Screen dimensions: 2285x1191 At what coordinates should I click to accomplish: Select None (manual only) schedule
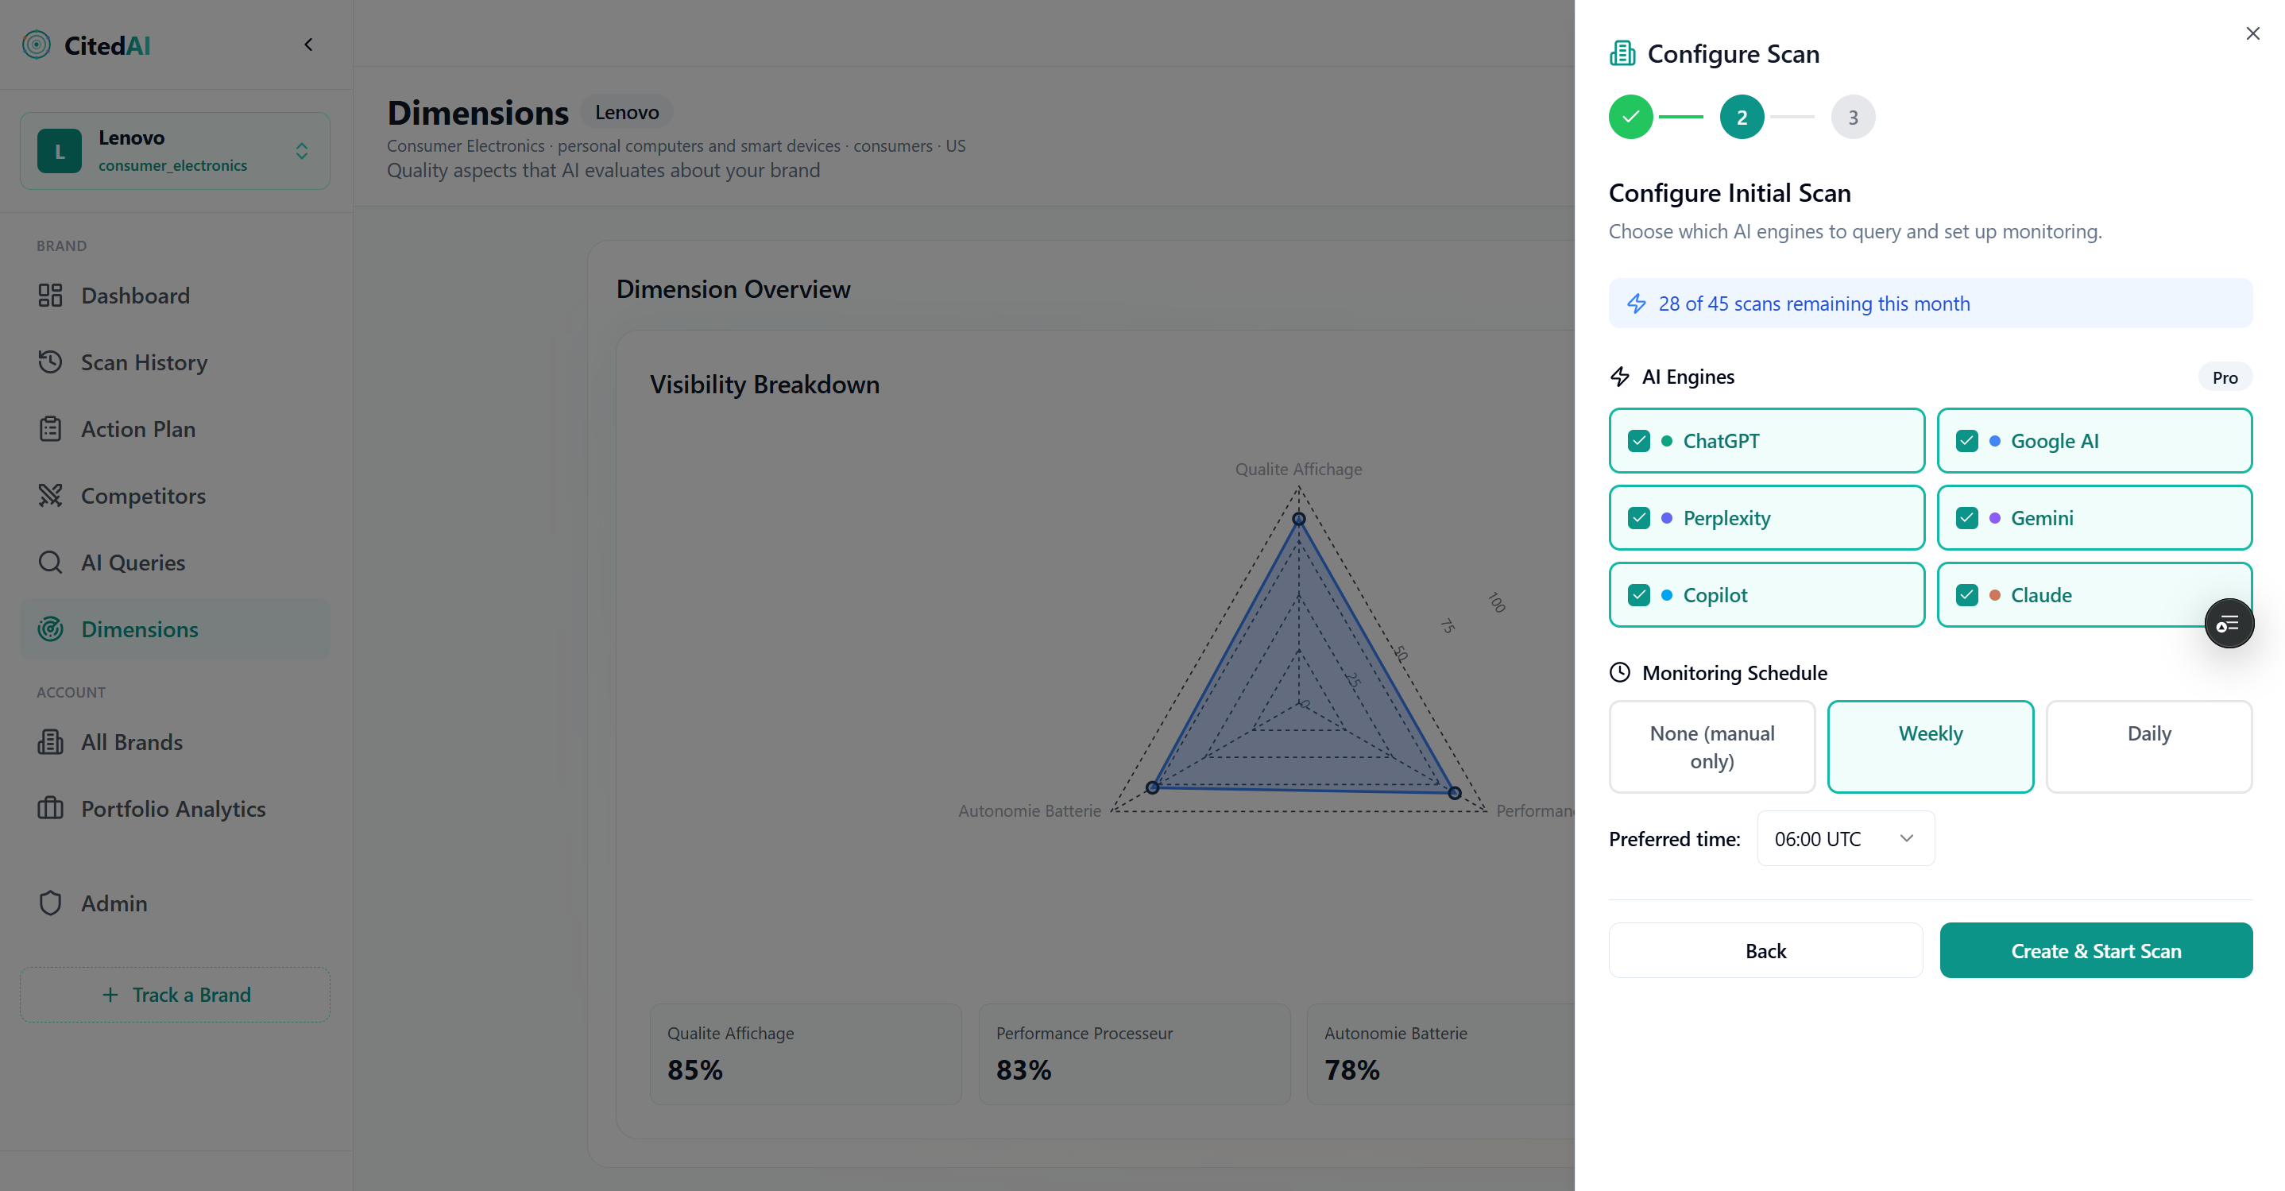(1711, 746)
